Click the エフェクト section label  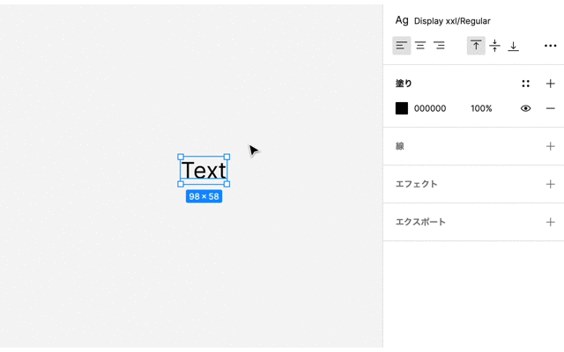[417, 184]
